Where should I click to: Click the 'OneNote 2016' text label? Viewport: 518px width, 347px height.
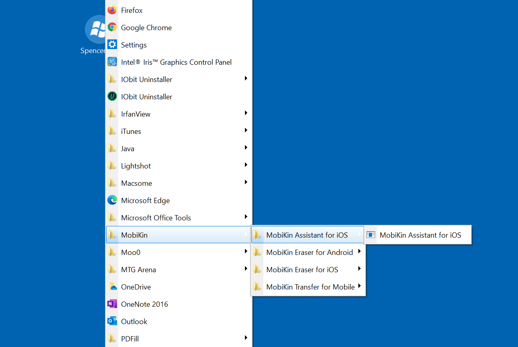[145, 304]
